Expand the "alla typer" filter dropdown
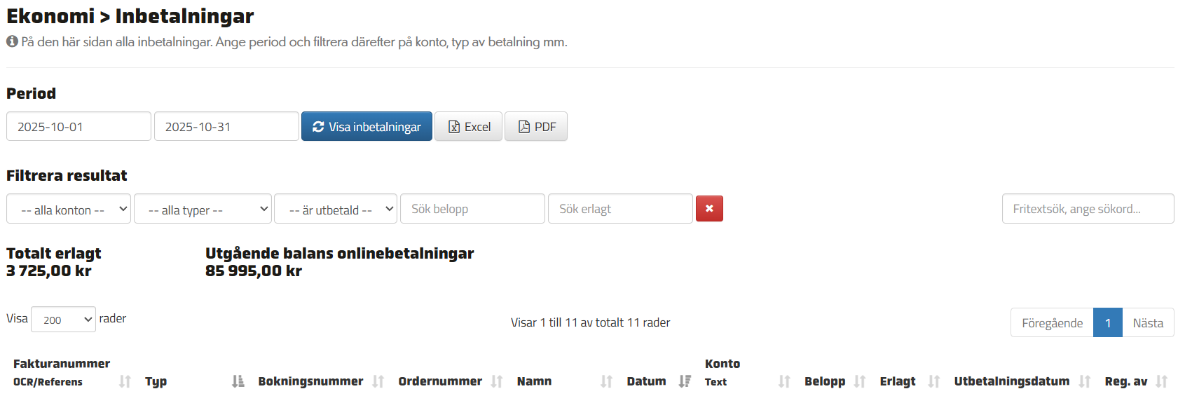The image size is (1178, 396). click(203, 209)
